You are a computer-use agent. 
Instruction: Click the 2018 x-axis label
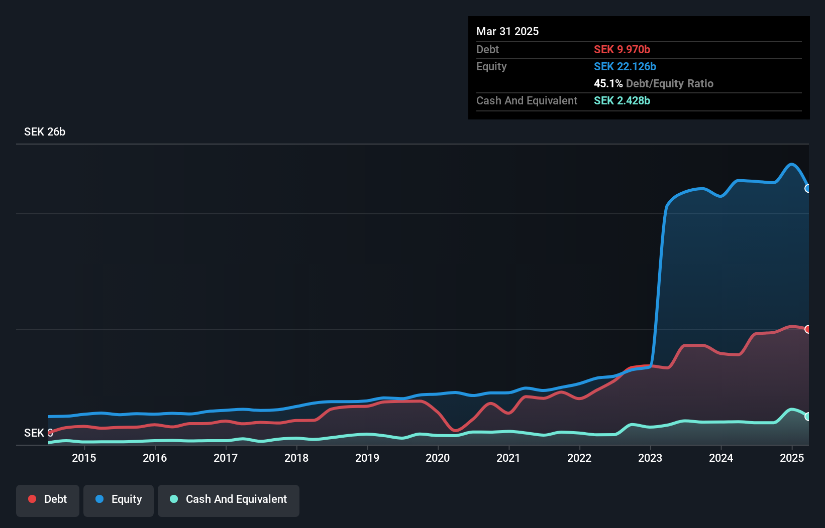tap(296, 458)
